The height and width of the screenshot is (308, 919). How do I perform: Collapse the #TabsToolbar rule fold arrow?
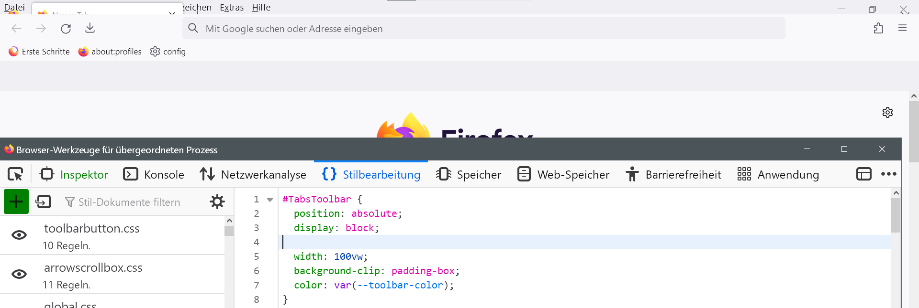point(270,200)
